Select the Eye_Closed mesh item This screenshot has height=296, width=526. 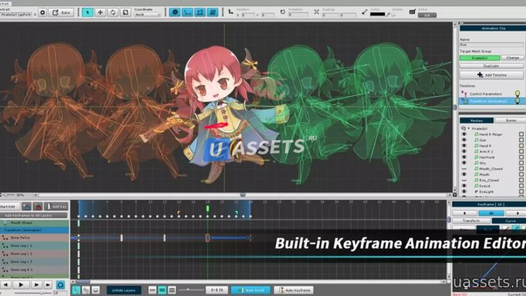tap(489, 180)
